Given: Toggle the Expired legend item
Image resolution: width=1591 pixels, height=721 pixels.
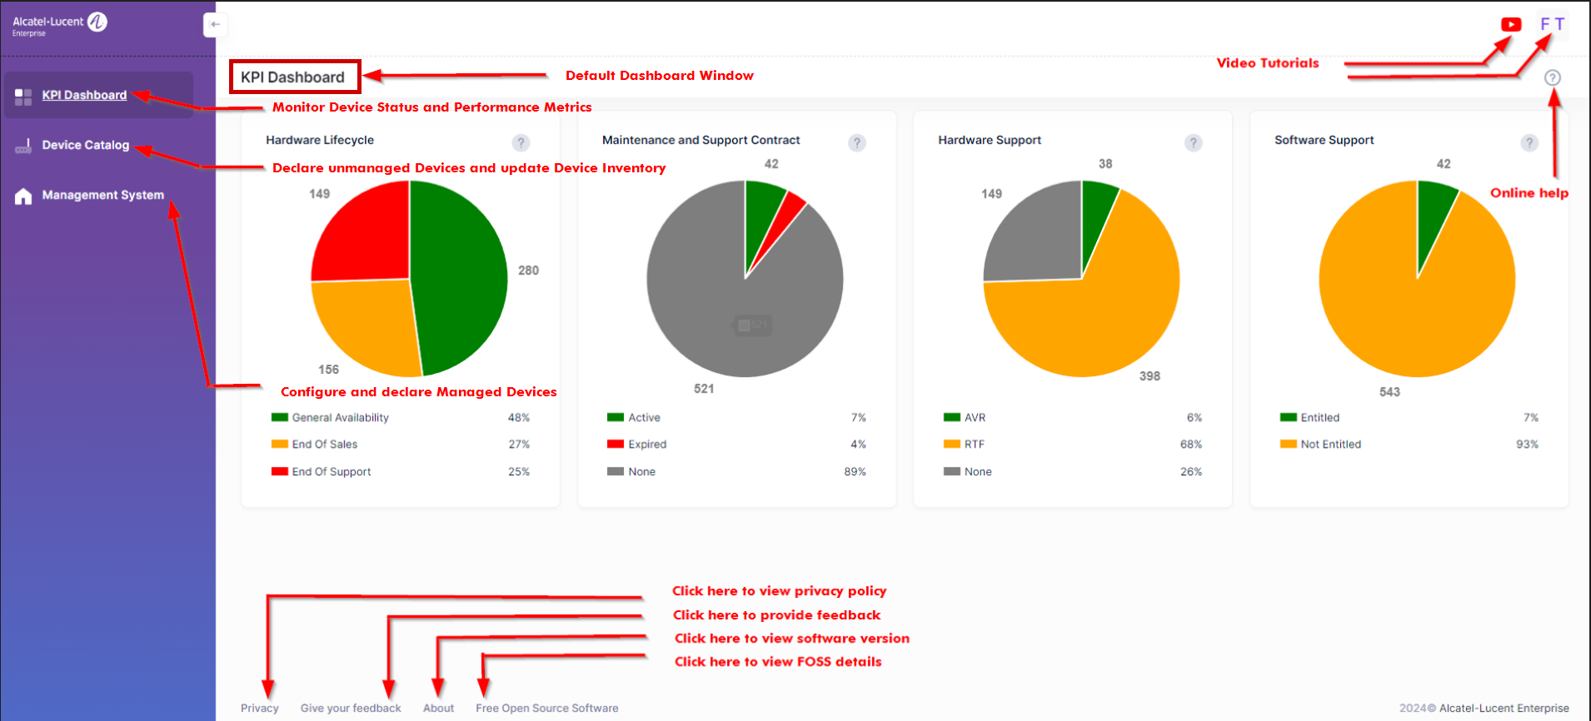Looking at the screenshot, I should (x=646, y=445).
